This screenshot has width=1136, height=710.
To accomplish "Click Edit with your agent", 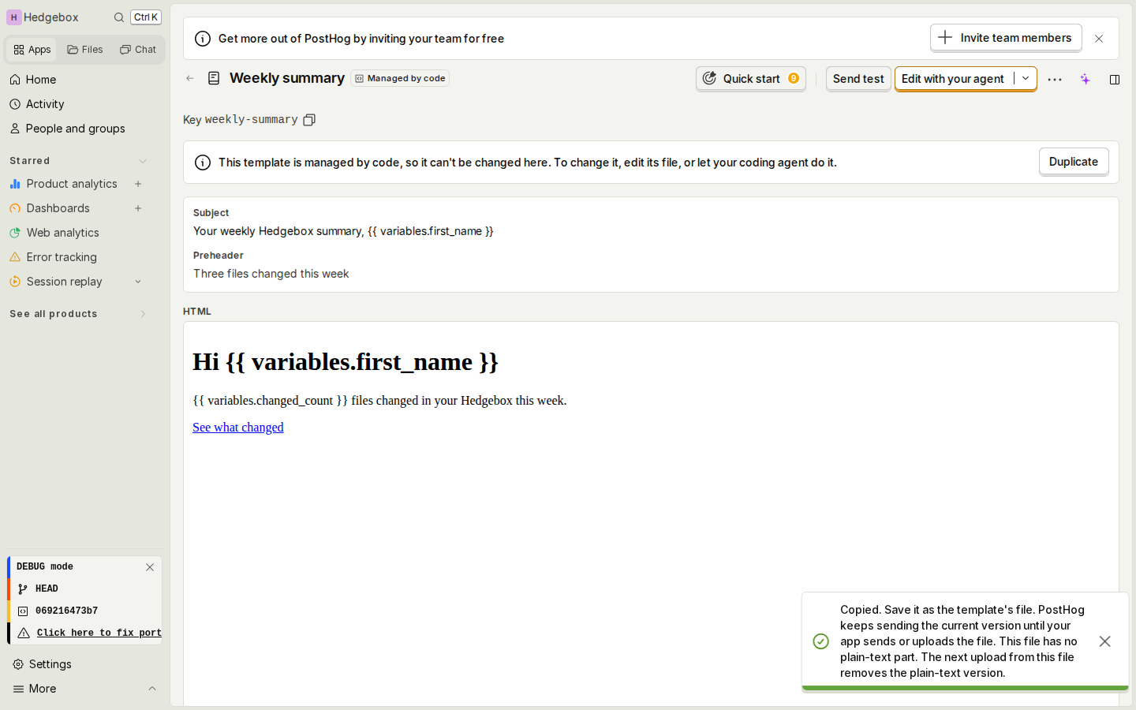I will 953,78.
